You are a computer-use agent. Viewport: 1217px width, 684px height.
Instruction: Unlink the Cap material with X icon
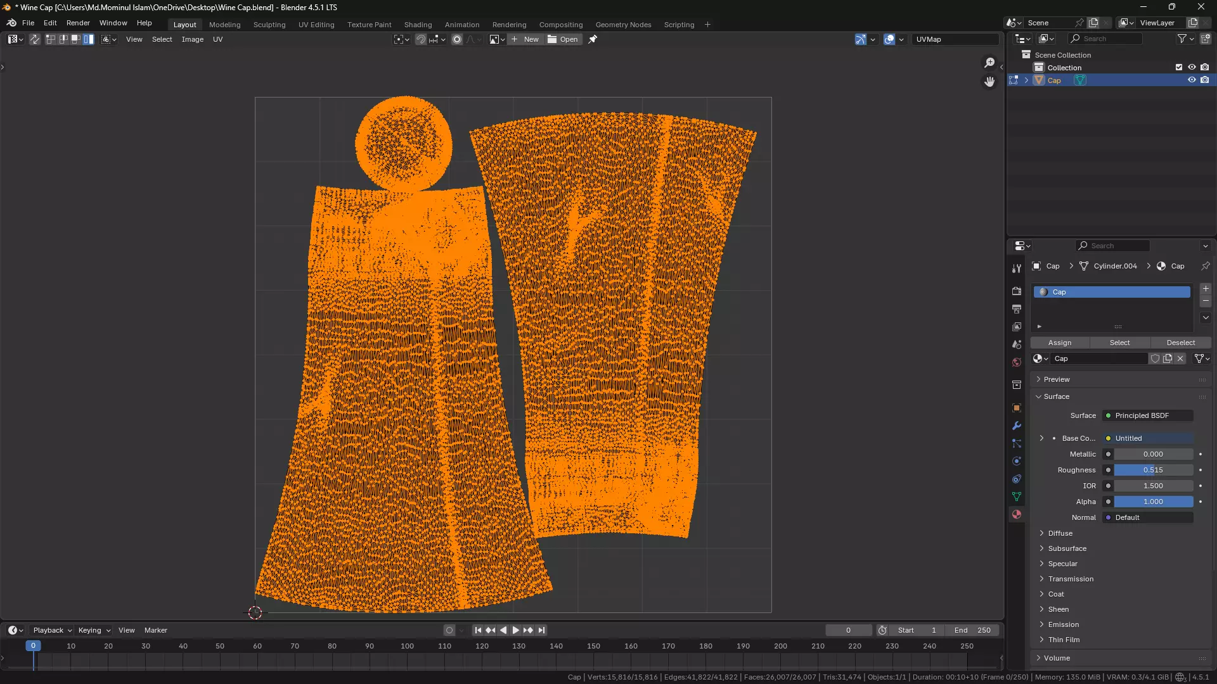(1180, 358)
